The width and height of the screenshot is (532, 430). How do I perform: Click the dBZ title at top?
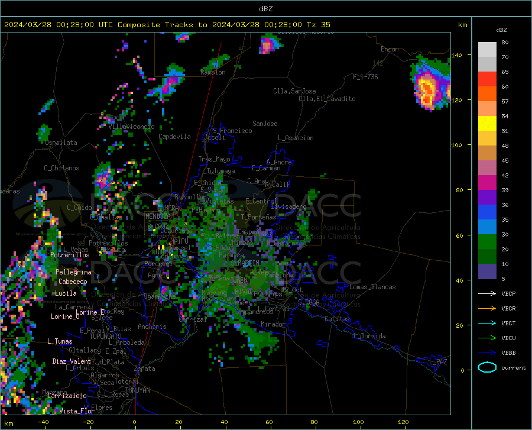[x=265, y=9]
